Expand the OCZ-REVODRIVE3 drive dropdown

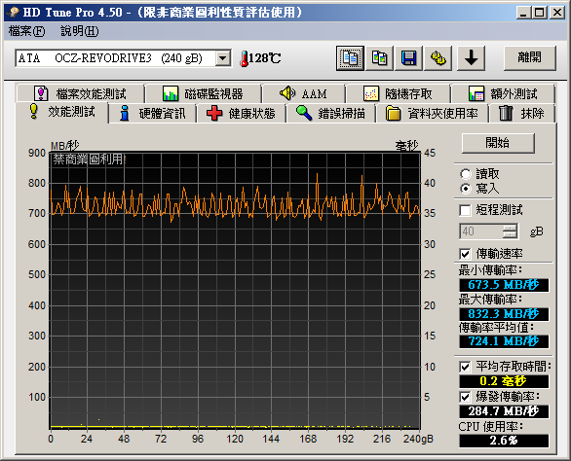pyautogui.click(x=222, y=58)
